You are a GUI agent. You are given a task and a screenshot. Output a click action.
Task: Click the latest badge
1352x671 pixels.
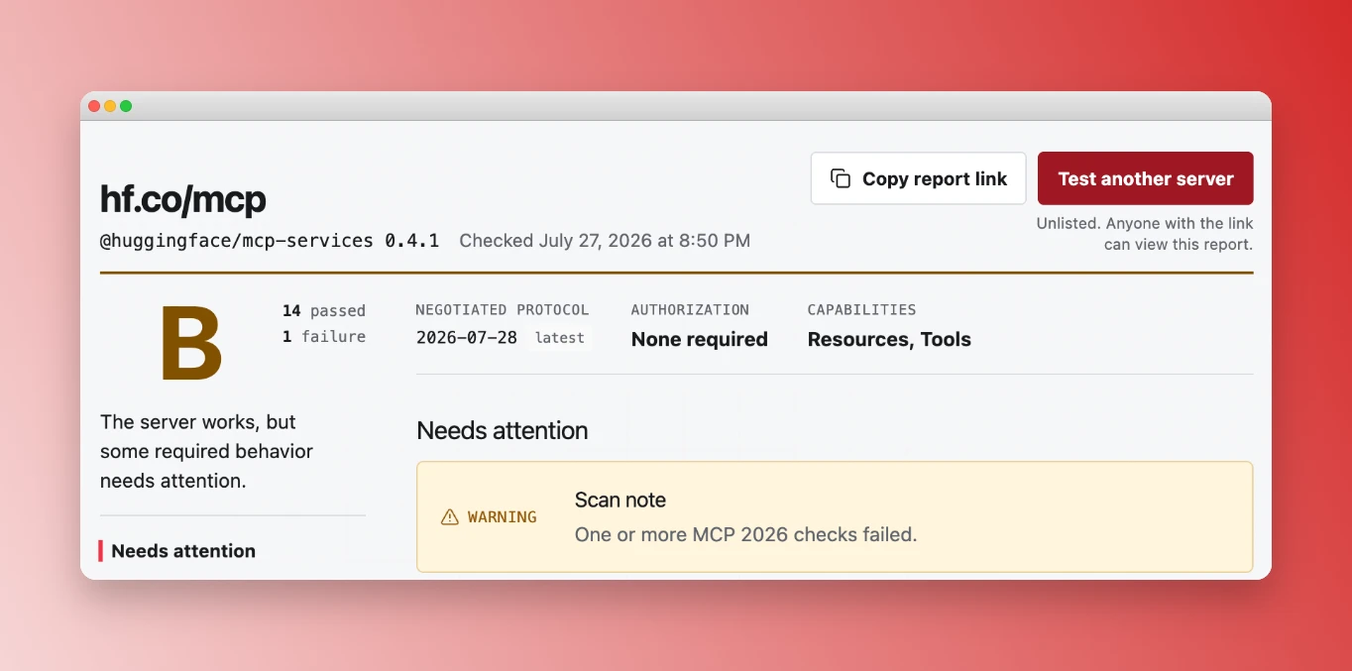(559, 338)
